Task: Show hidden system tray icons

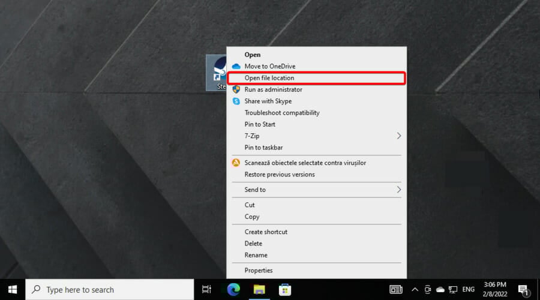Action: click(415, 289)
